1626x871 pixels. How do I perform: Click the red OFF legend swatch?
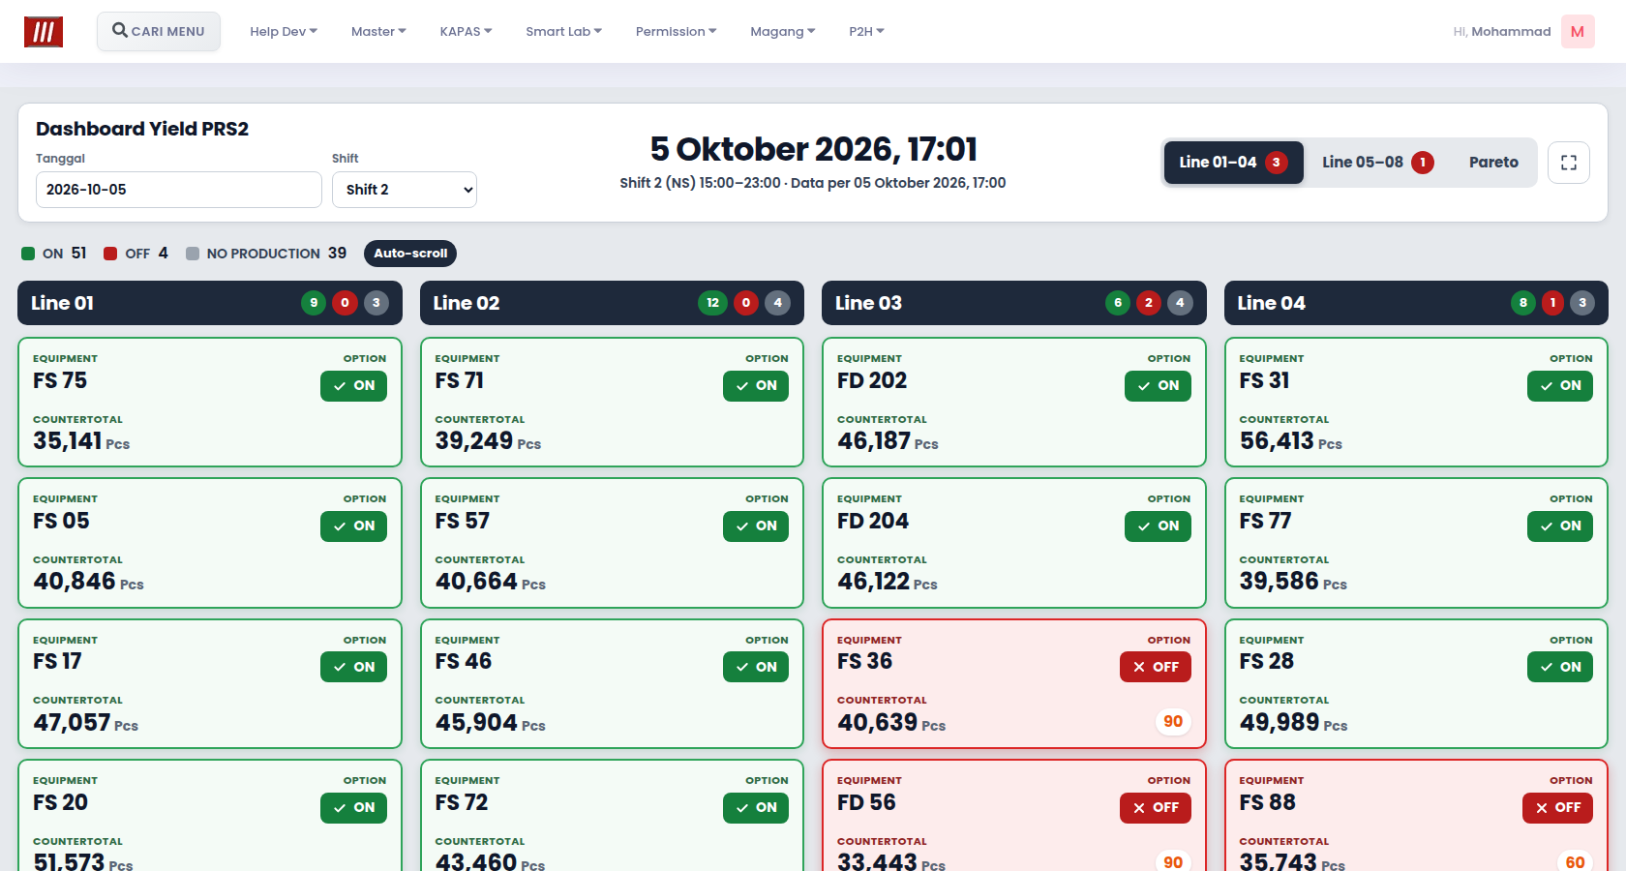click(x=110, y=254)
